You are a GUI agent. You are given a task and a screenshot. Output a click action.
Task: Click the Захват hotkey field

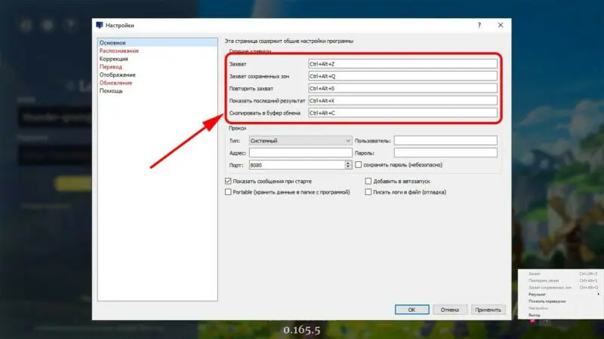402,64
